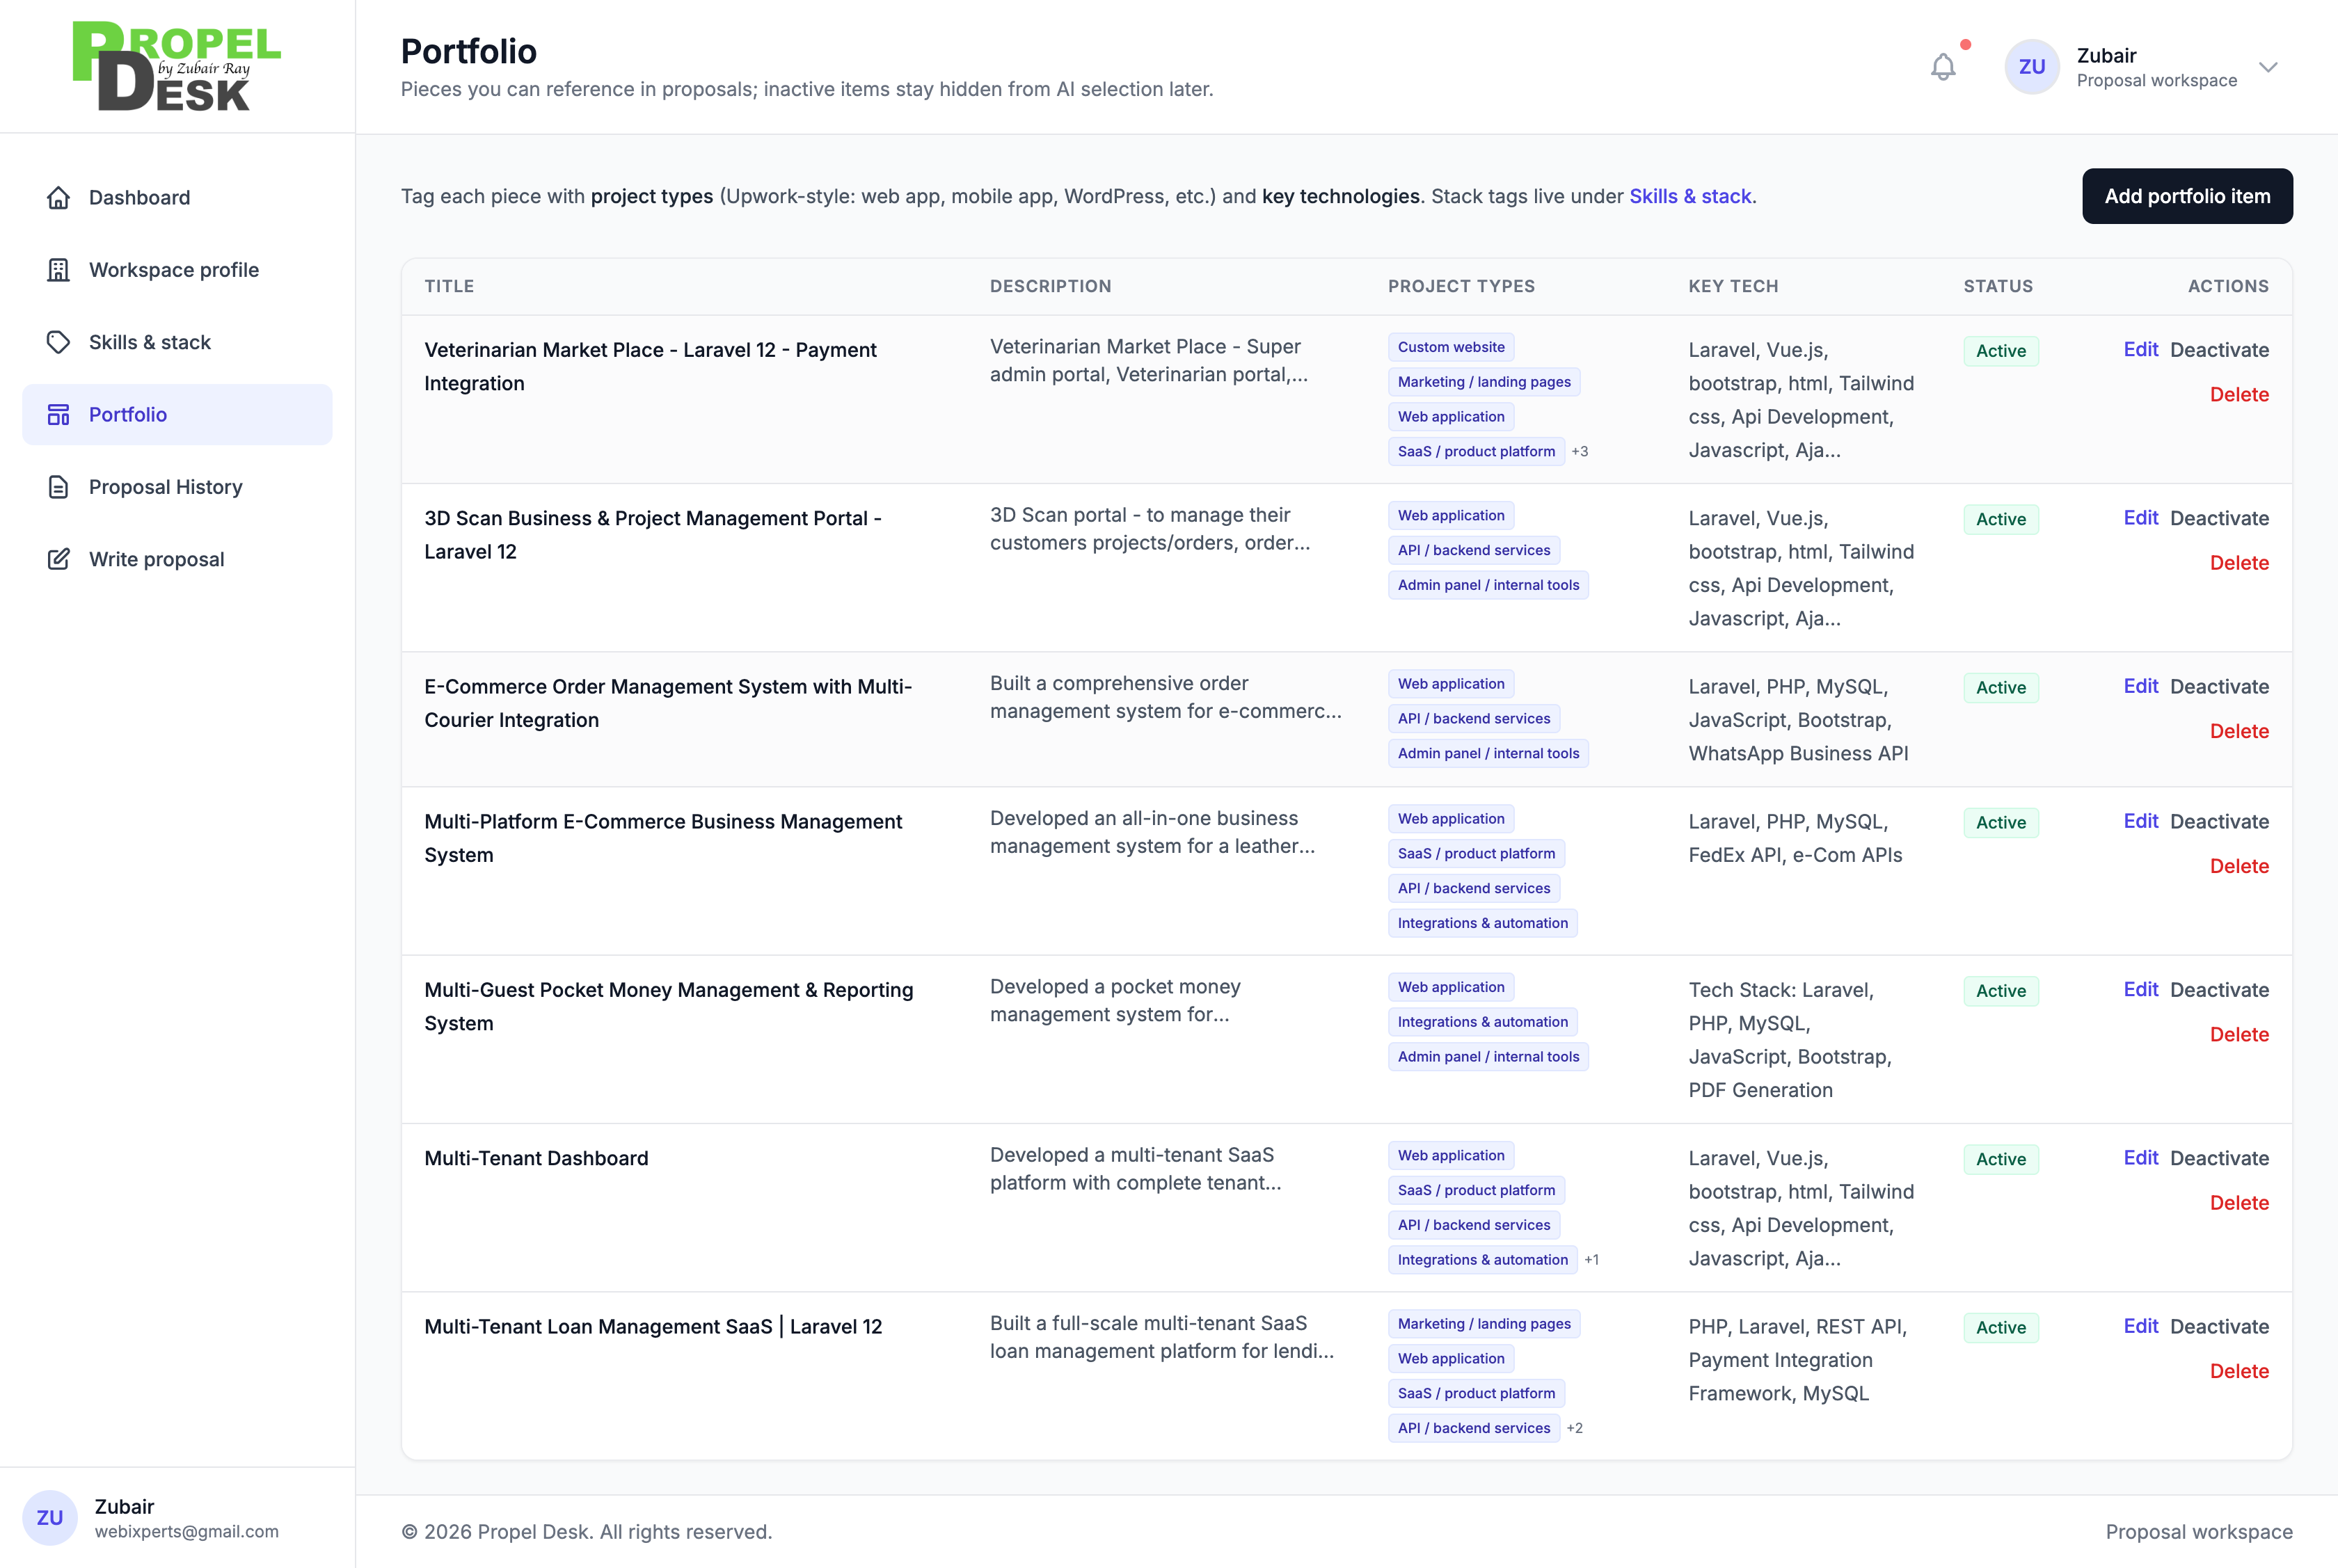Deactivate the Veterinarian Market Place item

[2219, 350]
